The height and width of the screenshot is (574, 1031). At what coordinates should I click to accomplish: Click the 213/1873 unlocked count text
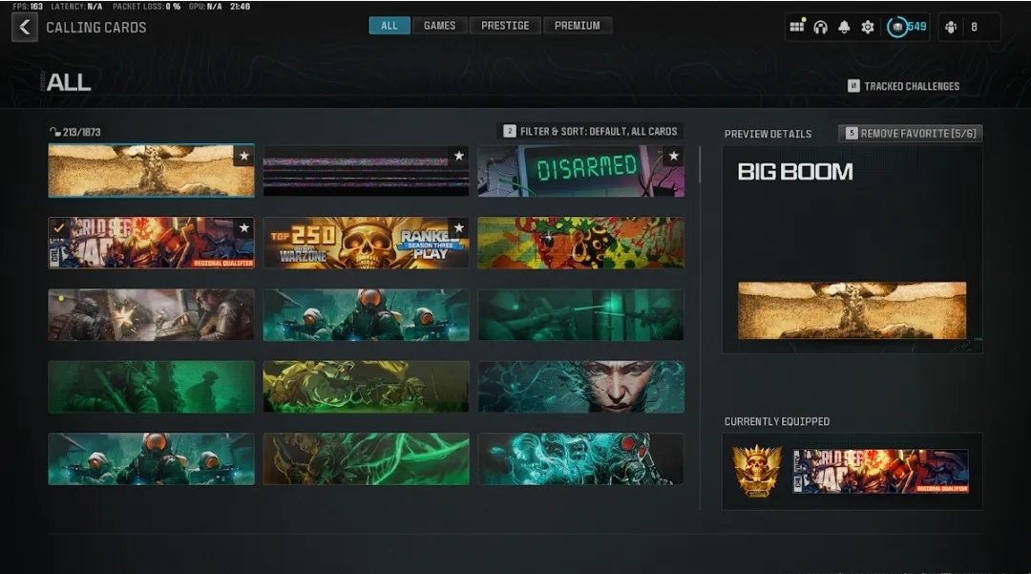[x=81, y=132]
